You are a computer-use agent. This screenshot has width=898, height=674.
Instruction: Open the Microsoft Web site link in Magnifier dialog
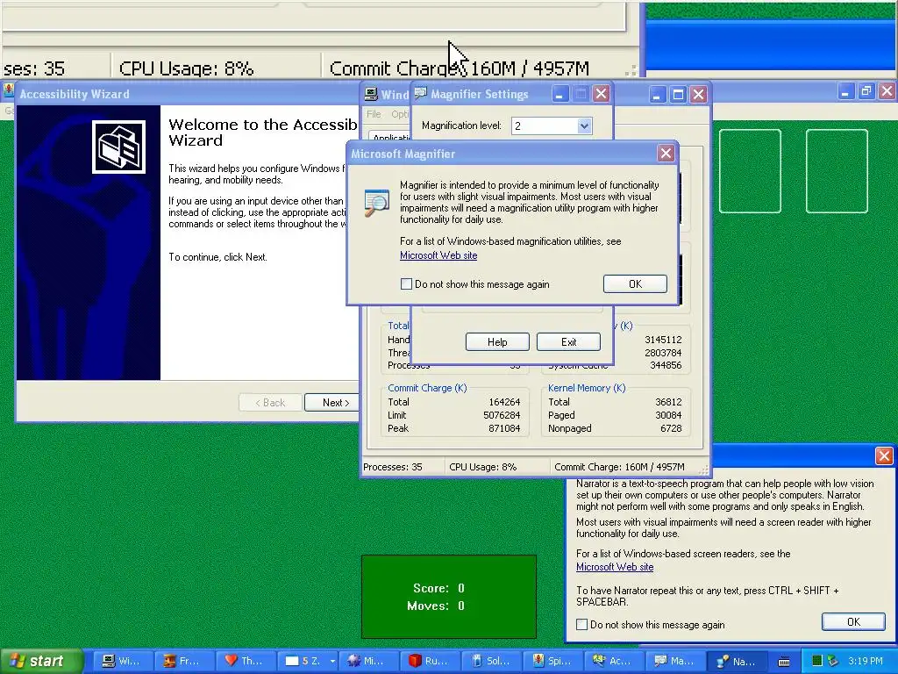[438, 255]
